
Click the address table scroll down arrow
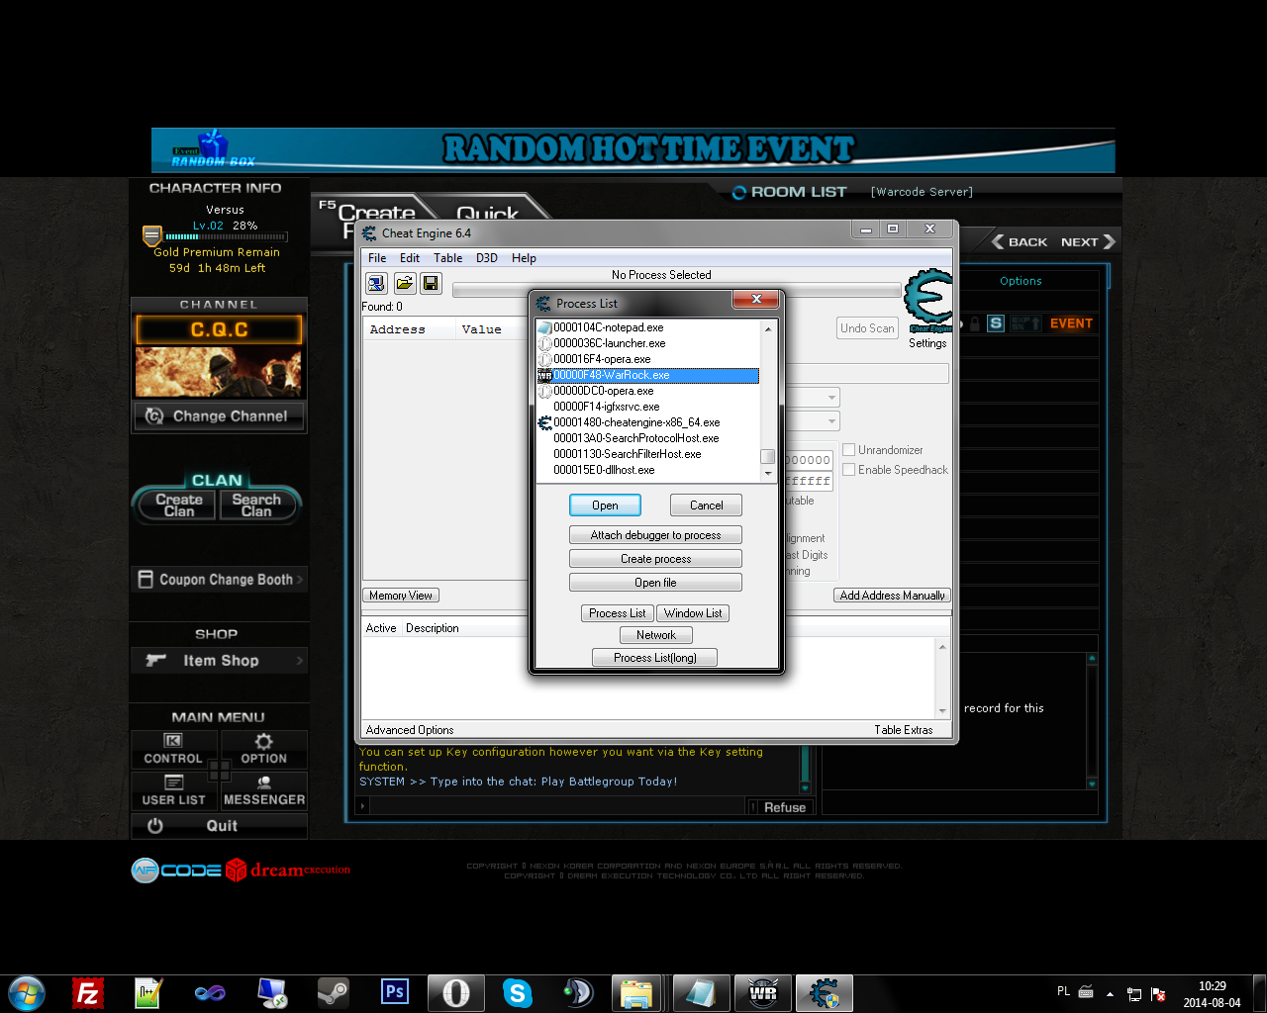pos(942,710)
